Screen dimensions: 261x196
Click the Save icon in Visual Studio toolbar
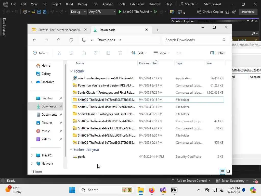tap(39, 12)
